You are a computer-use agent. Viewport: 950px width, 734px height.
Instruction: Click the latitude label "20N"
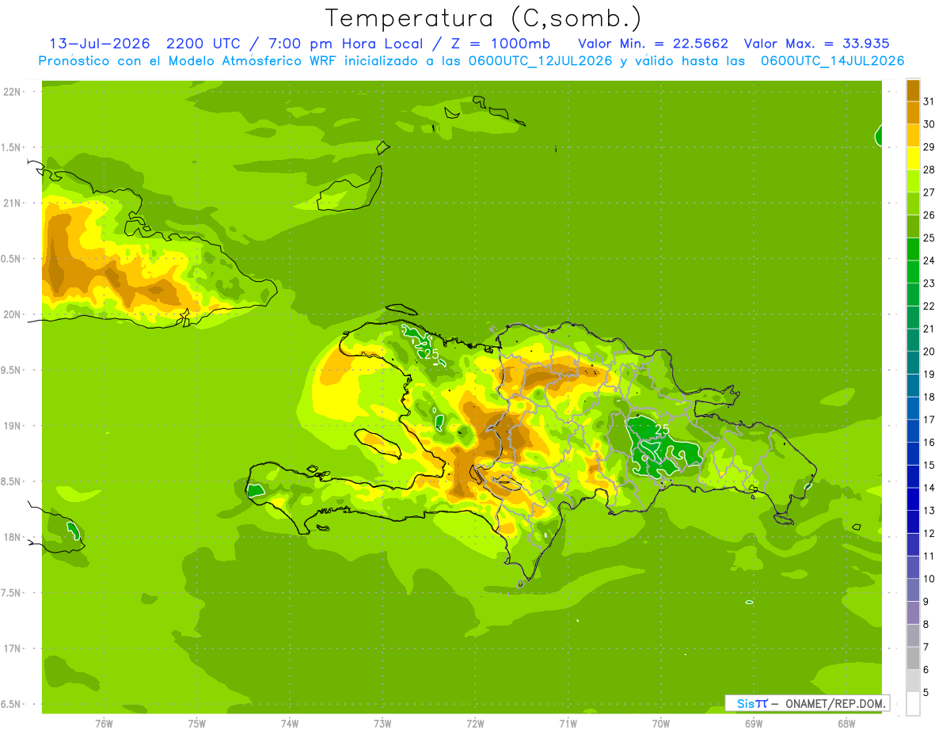pos(13,314)
